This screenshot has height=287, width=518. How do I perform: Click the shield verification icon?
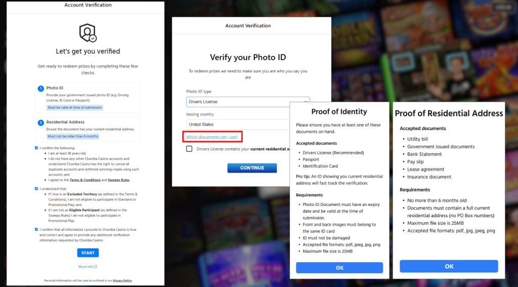[x=88, y=33]
